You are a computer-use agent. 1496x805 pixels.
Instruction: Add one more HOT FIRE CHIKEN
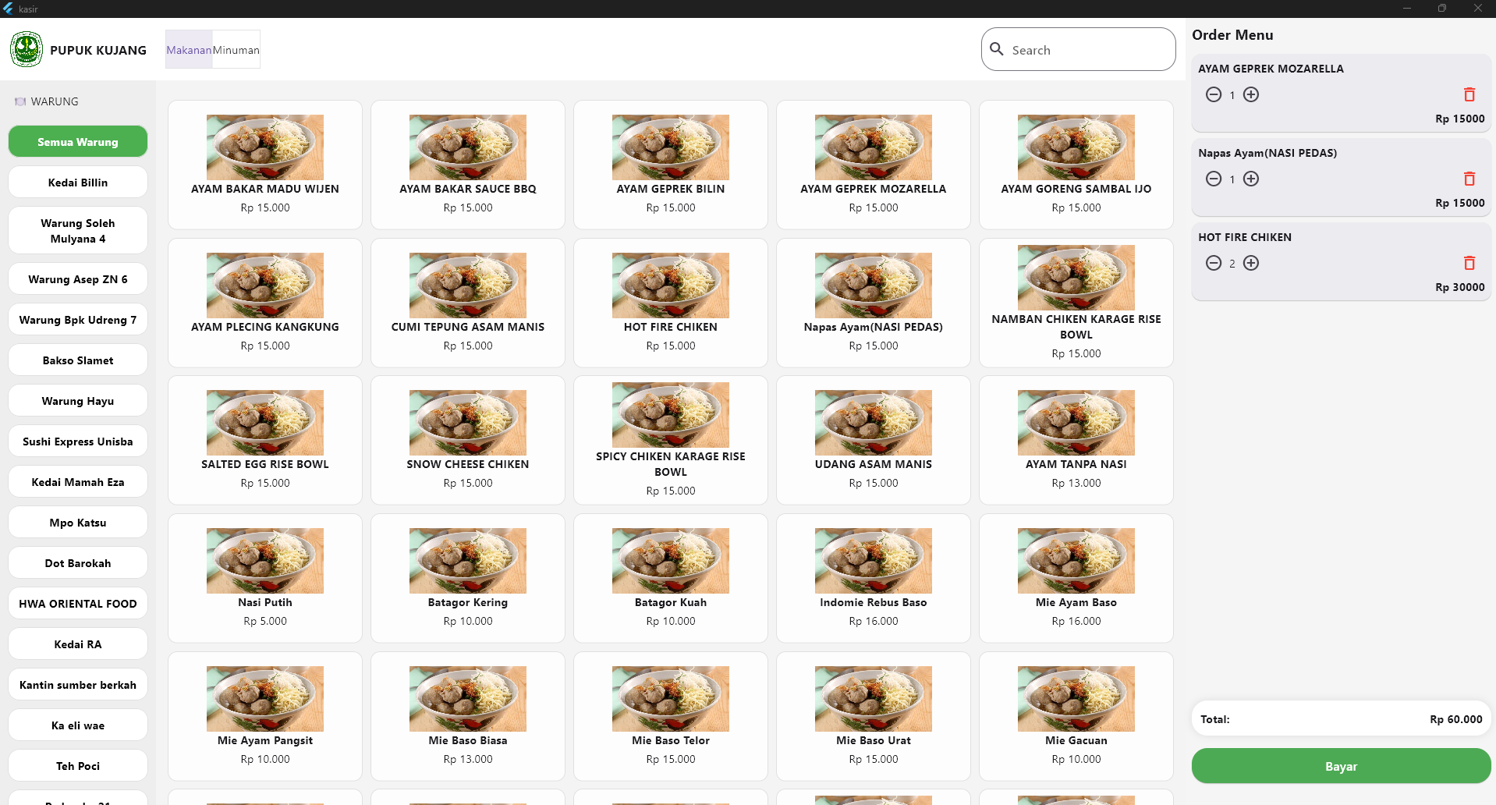pyautogui.click(x=1251, y=263)
